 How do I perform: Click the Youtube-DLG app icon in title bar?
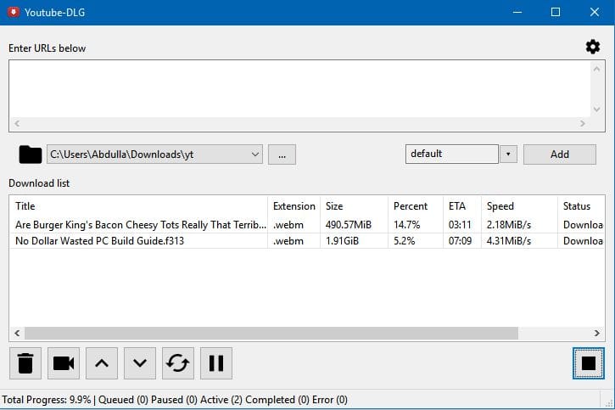point(14,12)
